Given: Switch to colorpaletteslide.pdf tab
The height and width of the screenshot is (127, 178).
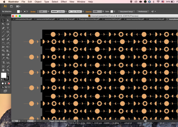Looking at the screenshot, I should click(x=23, y=19).
